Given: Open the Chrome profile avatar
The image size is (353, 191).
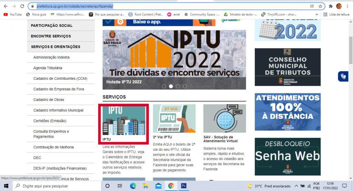Looking at the screenshot, I should (339, 6).
